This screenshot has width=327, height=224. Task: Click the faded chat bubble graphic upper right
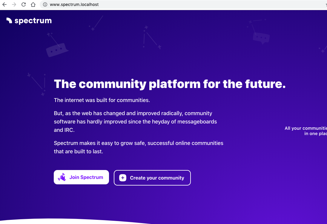coord(261,38)
